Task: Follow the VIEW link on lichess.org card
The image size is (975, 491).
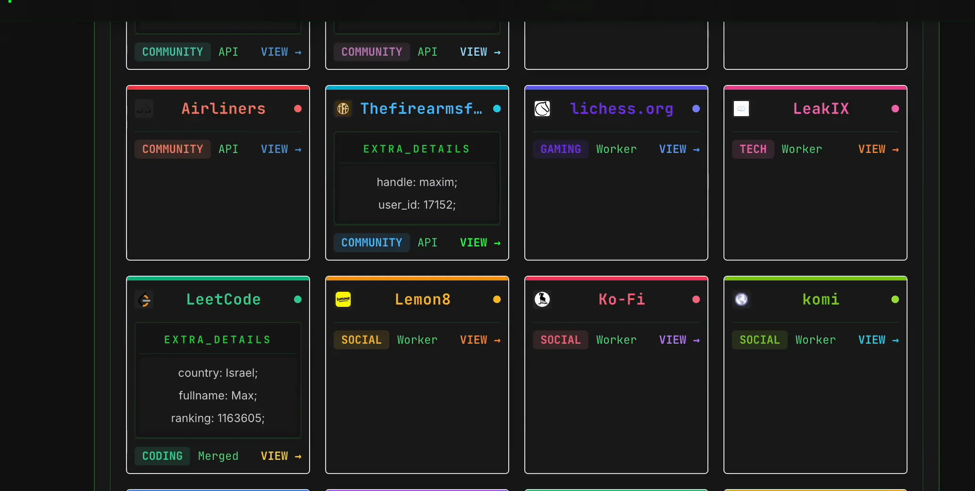Action: [680, 149]
